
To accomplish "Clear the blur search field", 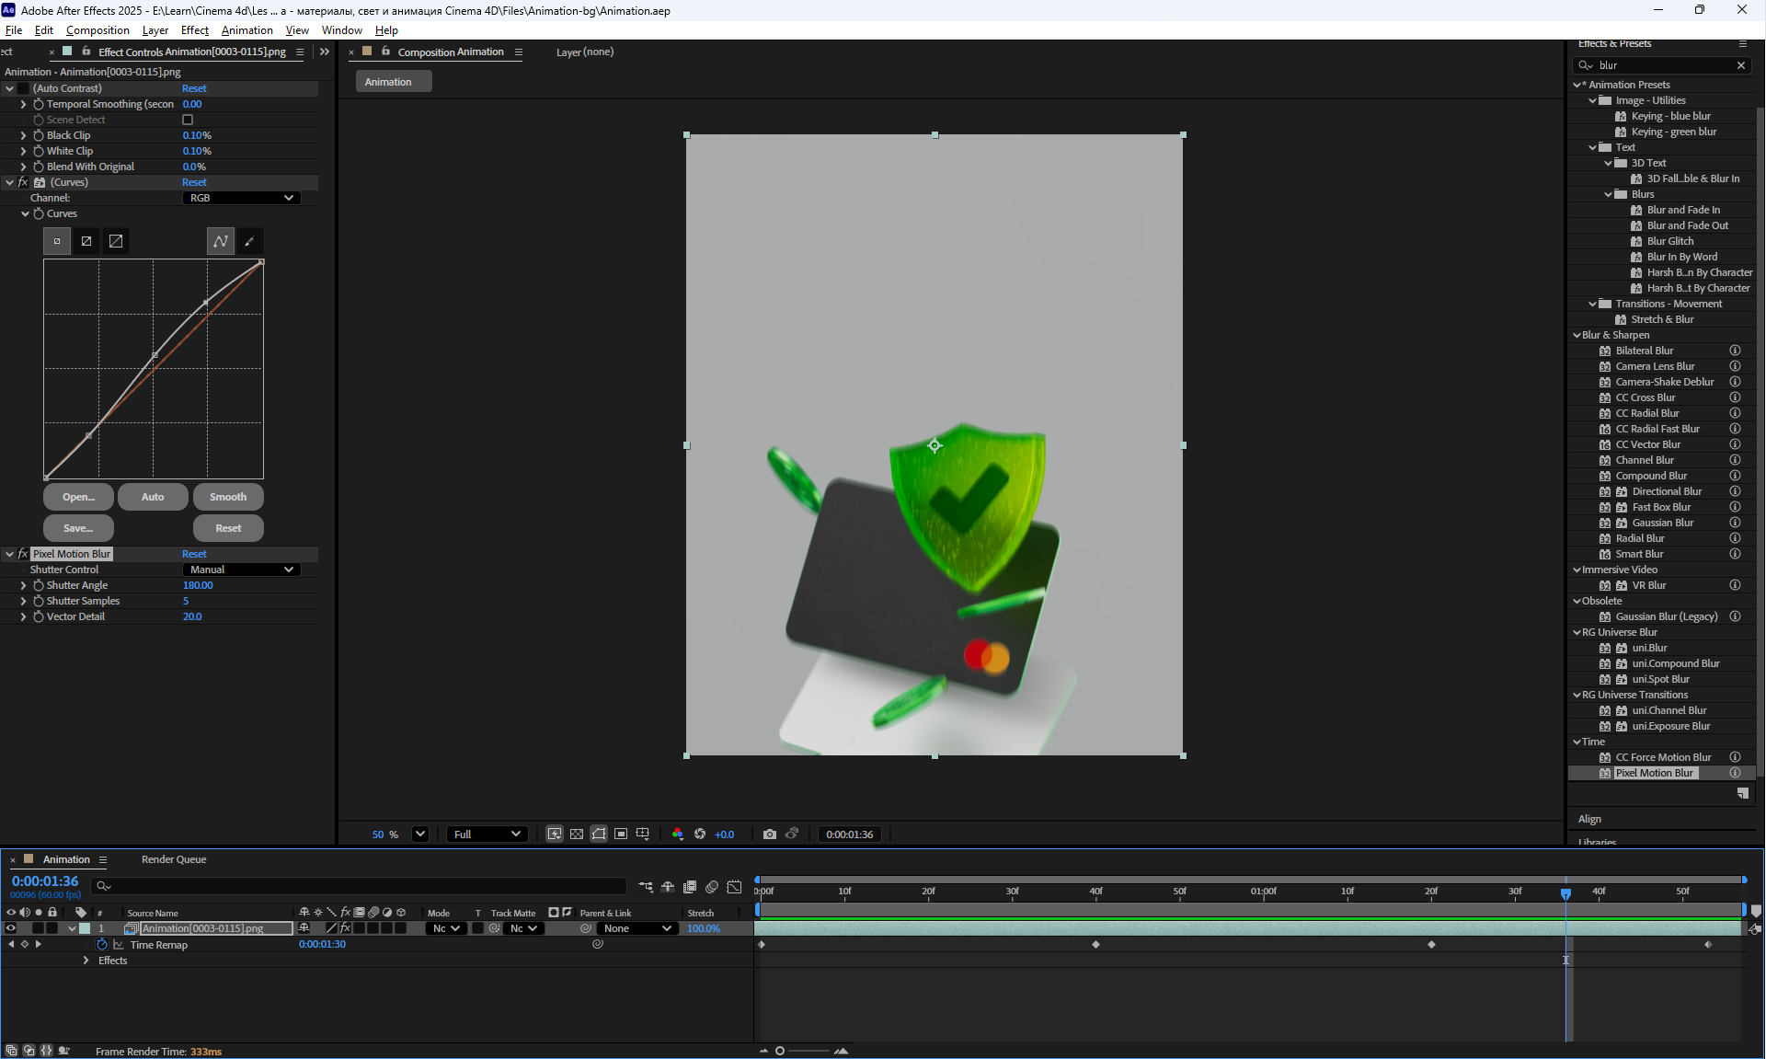I will (1740, 65).
